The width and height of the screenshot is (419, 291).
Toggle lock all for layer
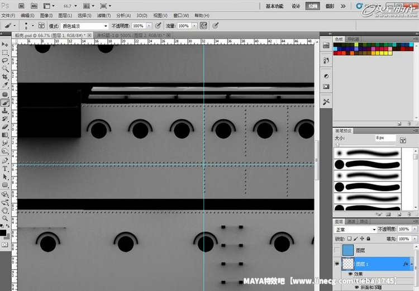[x=368, y=238]
